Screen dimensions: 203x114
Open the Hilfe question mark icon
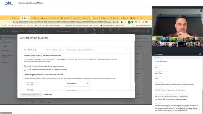[x=111, y=30]
